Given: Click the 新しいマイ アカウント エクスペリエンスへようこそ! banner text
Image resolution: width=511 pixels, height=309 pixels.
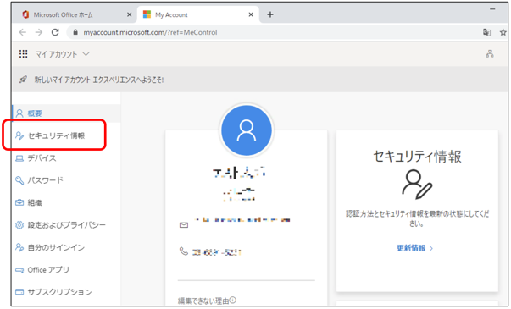Looking at the screenshot, I should click(x=99, y=80).
